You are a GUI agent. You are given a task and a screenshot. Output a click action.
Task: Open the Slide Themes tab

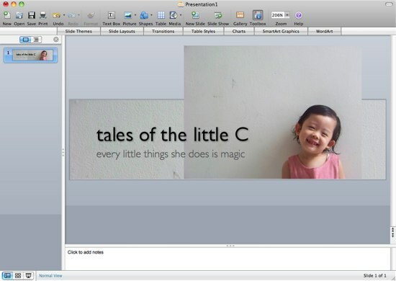(78, 31)
